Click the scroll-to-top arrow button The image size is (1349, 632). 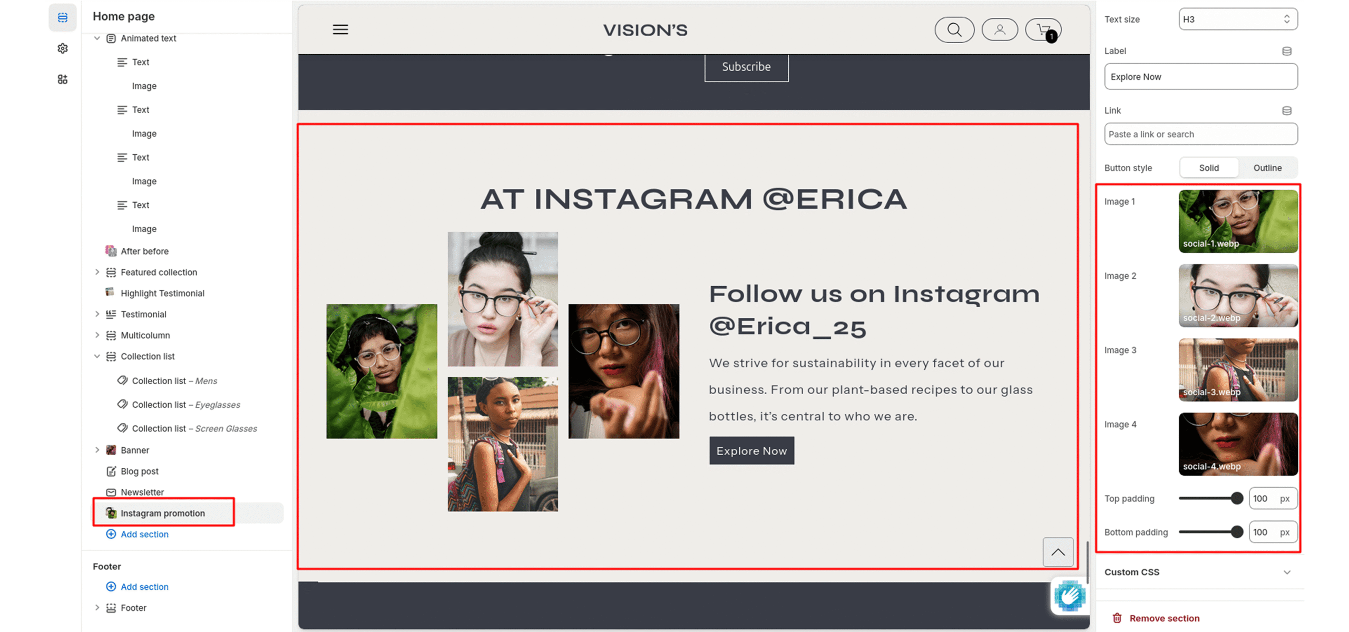[1058, 552]
